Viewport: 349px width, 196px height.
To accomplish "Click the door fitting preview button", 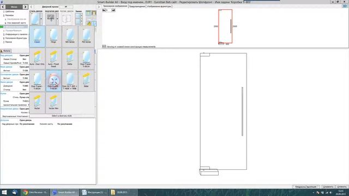I will 51,19.
